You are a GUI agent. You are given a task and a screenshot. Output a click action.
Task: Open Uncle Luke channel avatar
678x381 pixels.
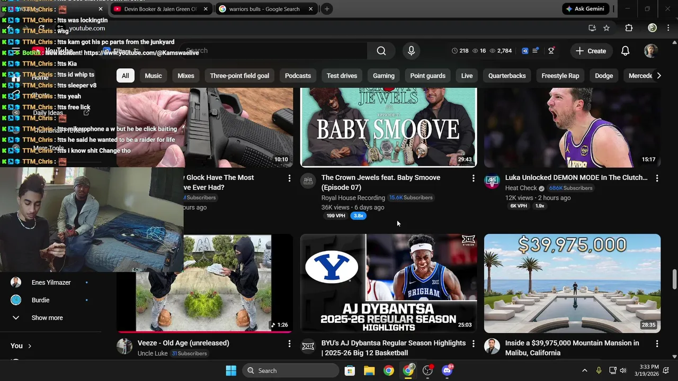point(124,347)
